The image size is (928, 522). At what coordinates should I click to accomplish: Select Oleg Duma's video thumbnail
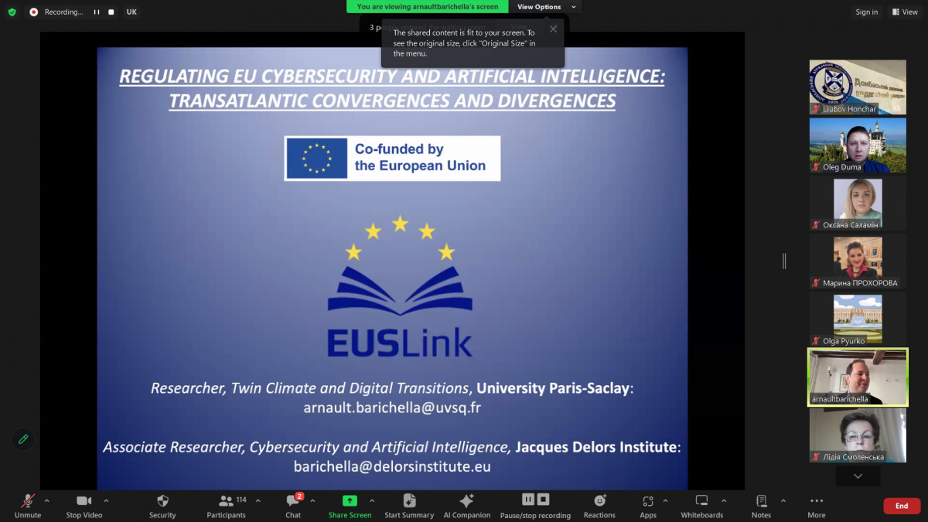click(x=857, y=145)
